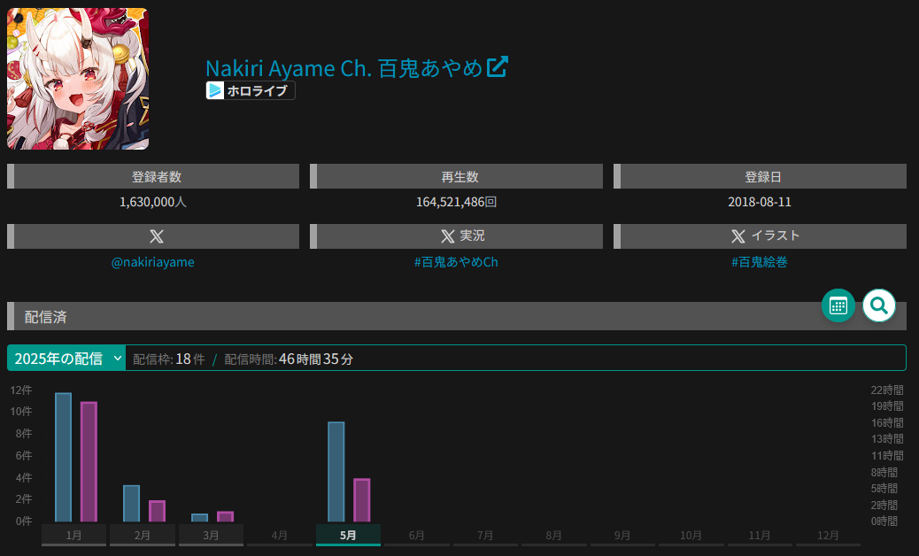This screenshot has height=556, width=919.
Task: Select the 11月 month tab
Action: click(x=760, y=536)
